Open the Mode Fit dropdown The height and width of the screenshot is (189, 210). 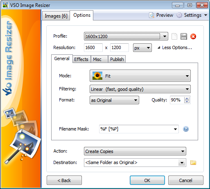click(x=140, y=76)
